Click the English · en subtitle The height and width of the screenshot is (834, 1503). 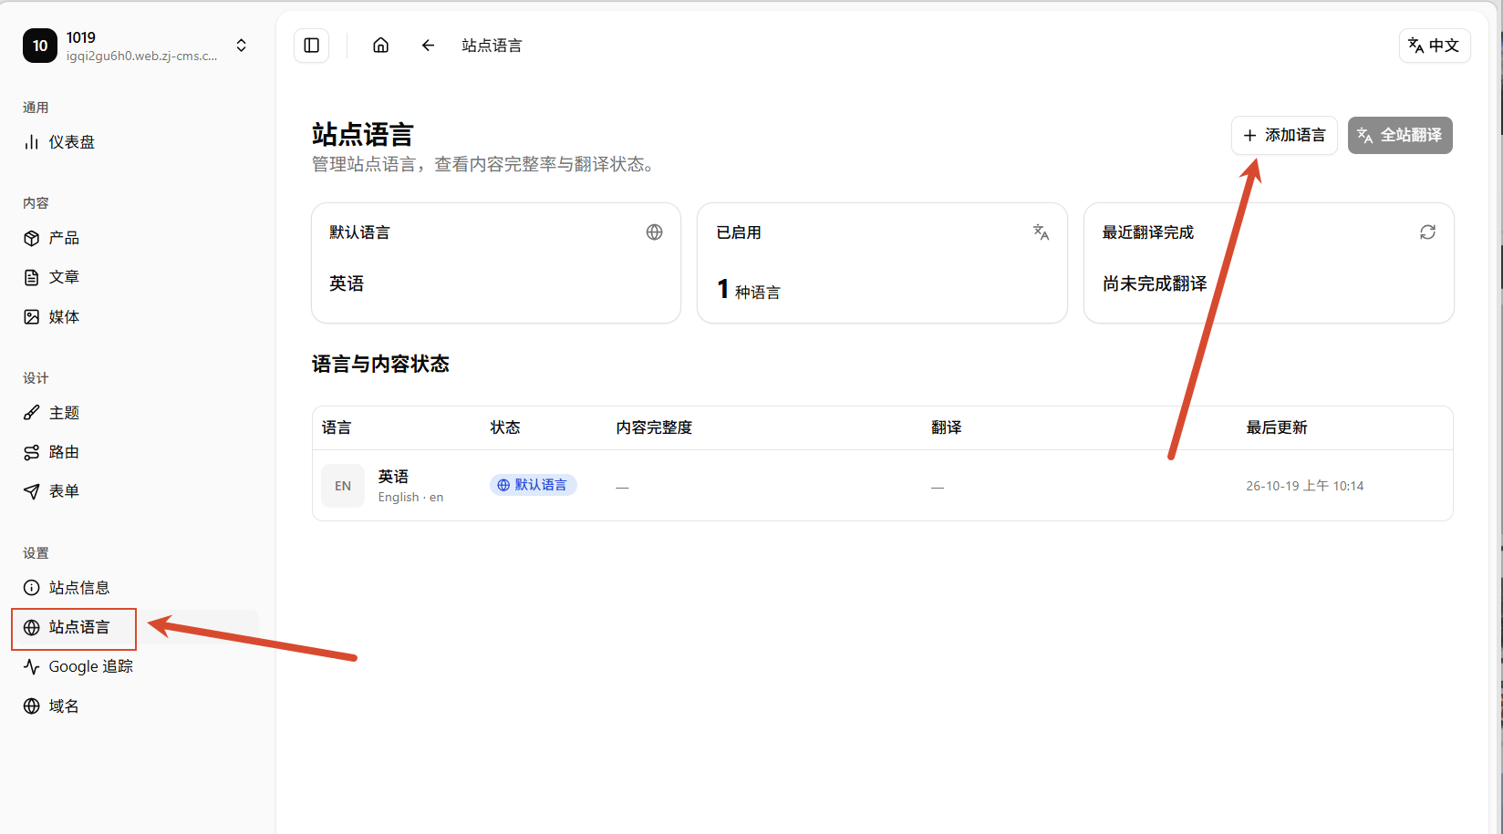pos(410,498)
